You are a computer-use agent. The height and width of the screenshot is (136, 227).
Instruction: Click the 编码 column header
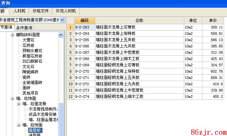pyautogui.click(x=84, y=21)
